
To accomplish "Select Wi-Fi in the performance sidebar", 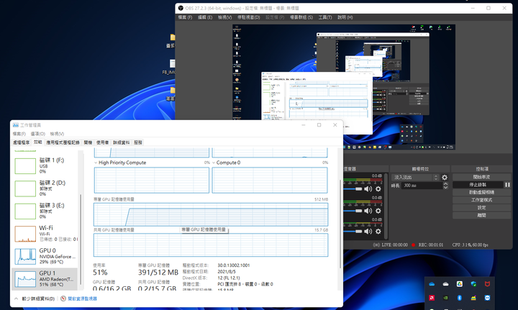I will pyautogui.click(x=45, y=234).
